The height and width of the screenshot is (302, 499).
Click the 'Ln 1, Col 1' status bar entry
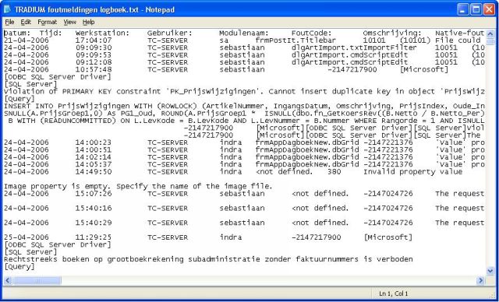393,294
